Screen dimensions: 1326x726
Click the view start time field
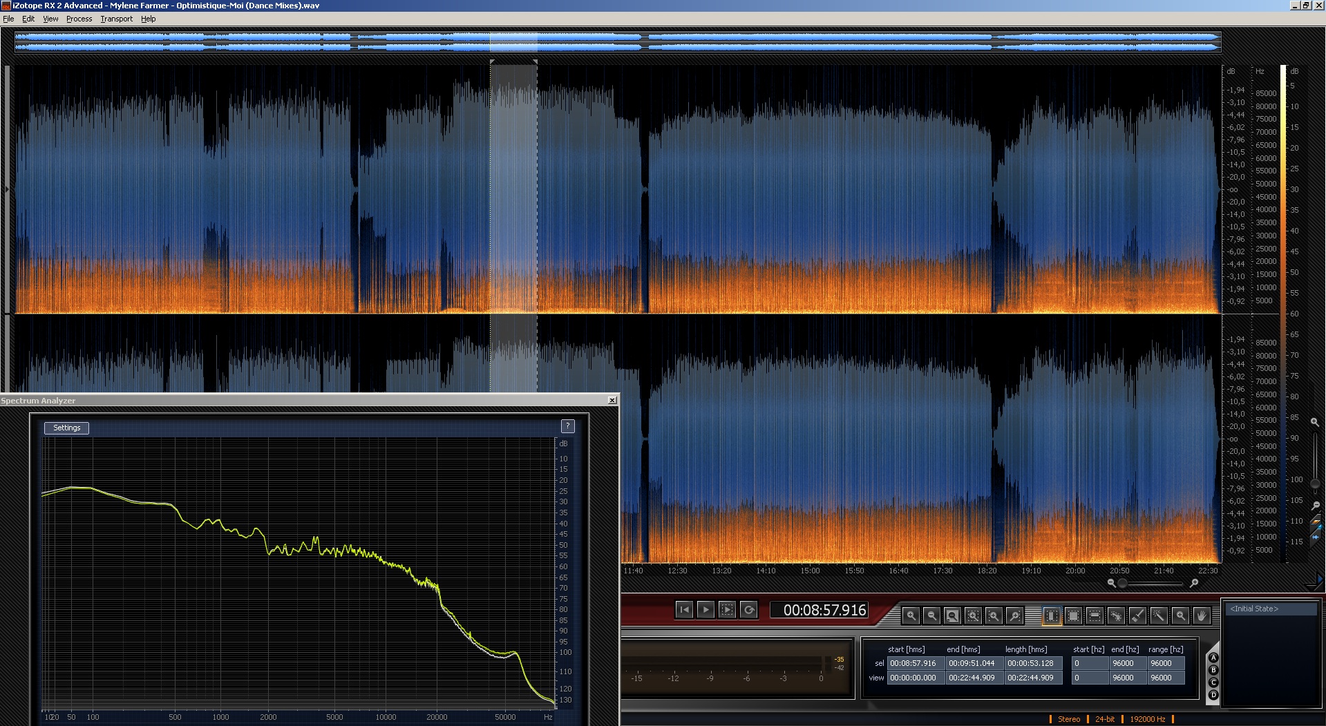tap(915, 678)
